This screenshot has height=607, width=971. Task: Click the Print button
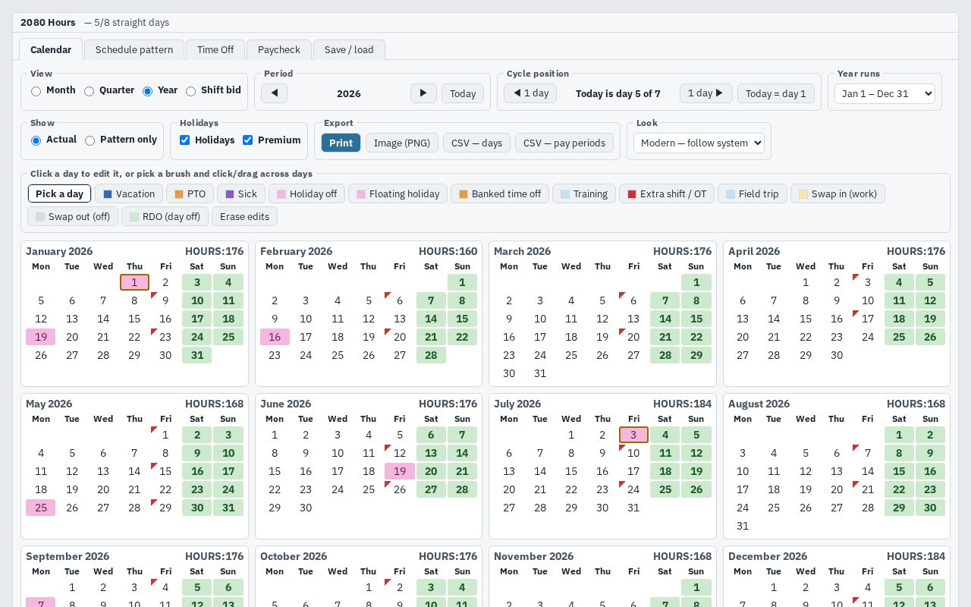341,143
